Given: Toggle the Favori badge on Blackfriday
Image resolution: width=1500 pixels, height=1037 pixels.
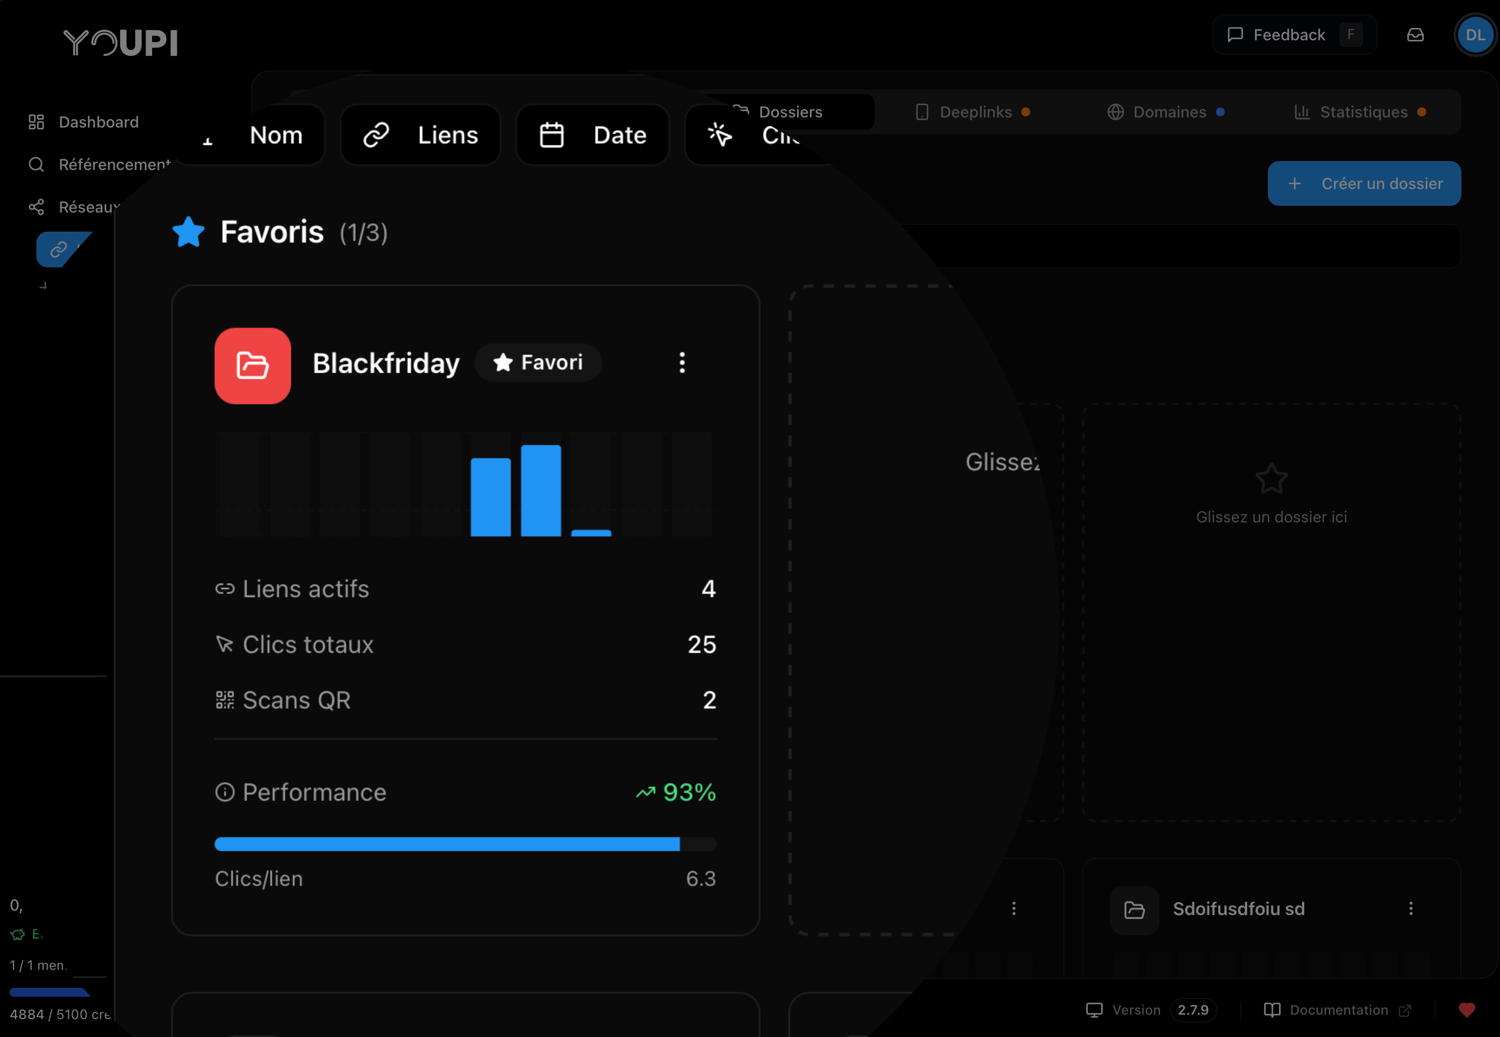Looking at the screenshot, I should (x=539, y=362).
